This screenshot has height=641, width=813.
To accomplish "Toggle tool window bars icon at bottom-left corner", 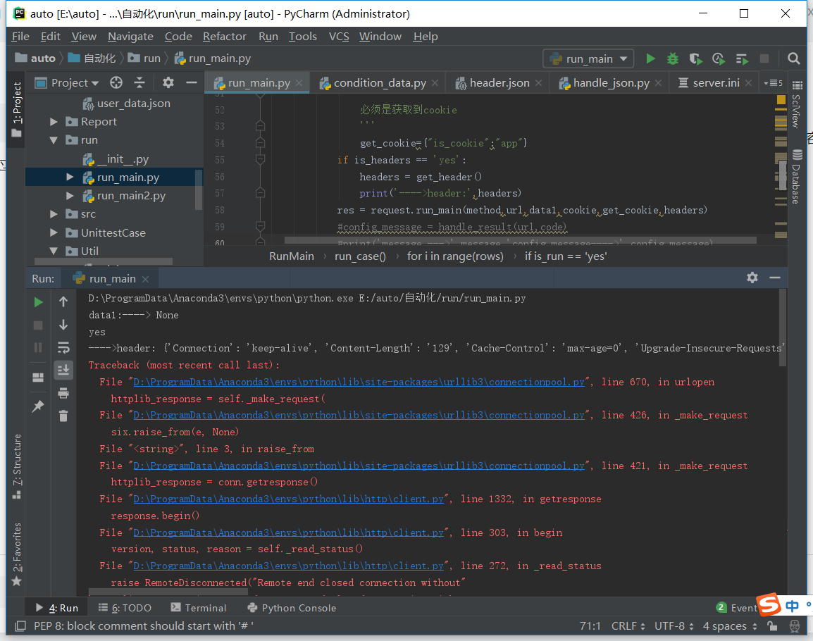I will tap(20, 626).
